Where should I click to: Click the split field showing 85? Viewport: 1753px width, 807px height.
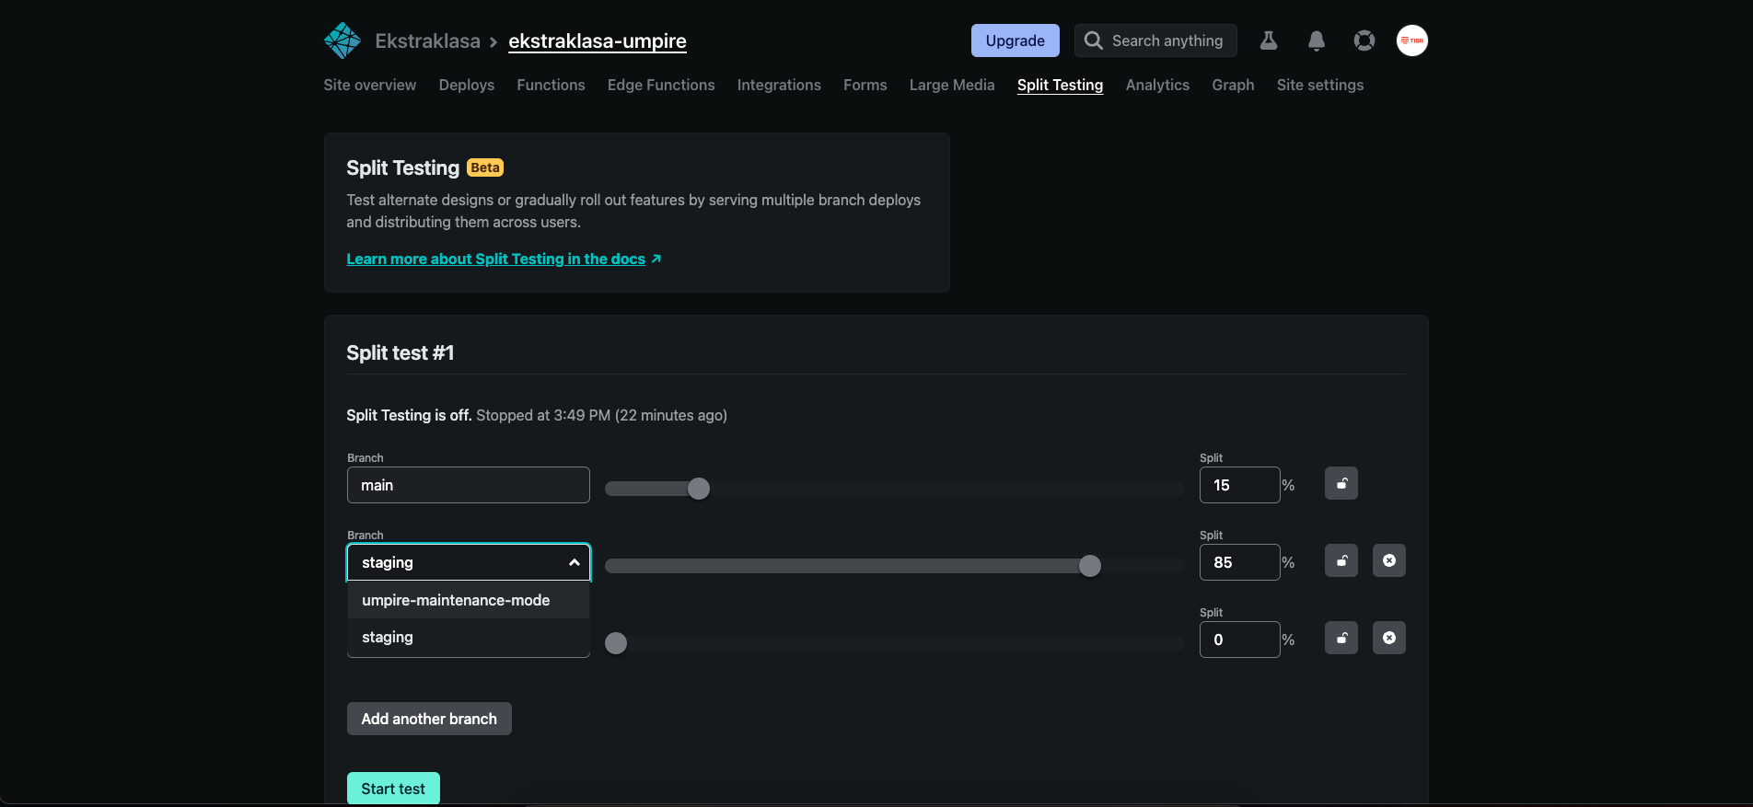click(x=1239, y=562)
